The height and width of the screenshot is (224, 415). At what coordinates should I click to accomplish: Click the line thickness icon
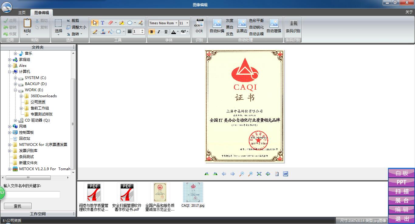coord(130,32)
